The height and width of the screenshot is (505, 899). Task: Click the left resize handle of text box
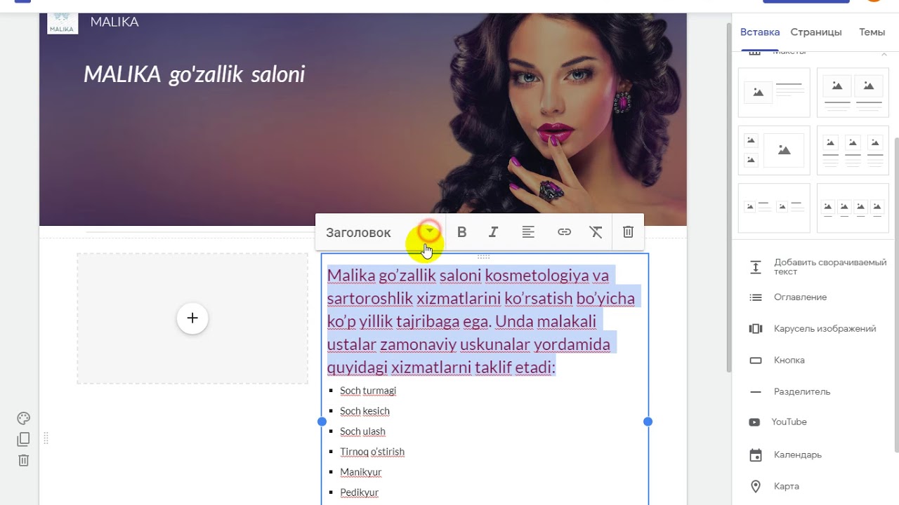(322, 422)
